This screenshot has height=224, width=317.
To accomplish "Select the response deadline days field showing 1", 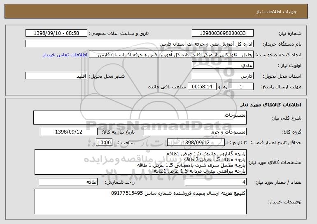I will pos(241,87).
